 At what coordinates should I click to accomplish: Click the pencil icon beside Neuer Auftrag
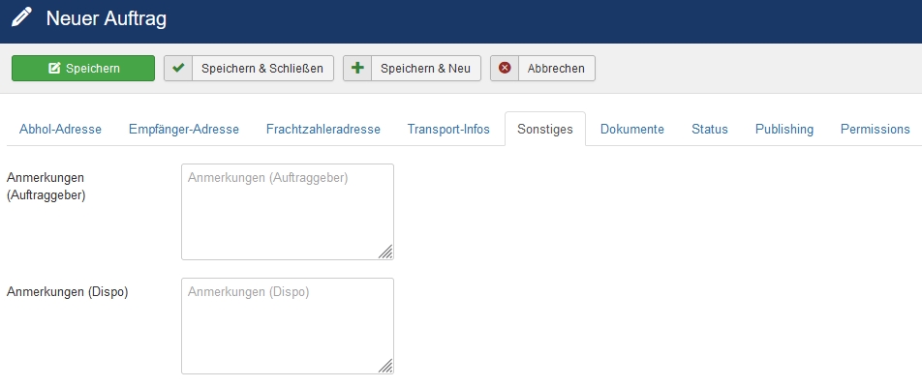point(21,17)
